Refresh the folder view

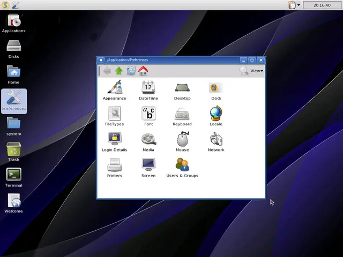pos(131,71)
